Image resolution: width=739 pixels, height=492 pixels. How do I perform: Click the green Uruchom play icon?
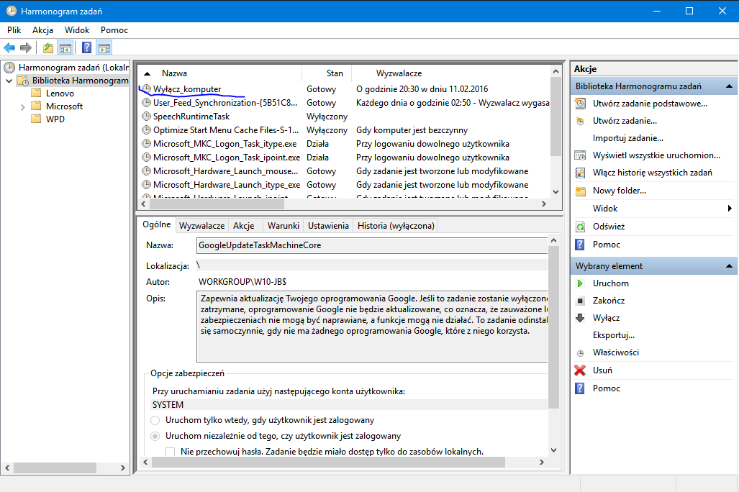coord(580,283)
